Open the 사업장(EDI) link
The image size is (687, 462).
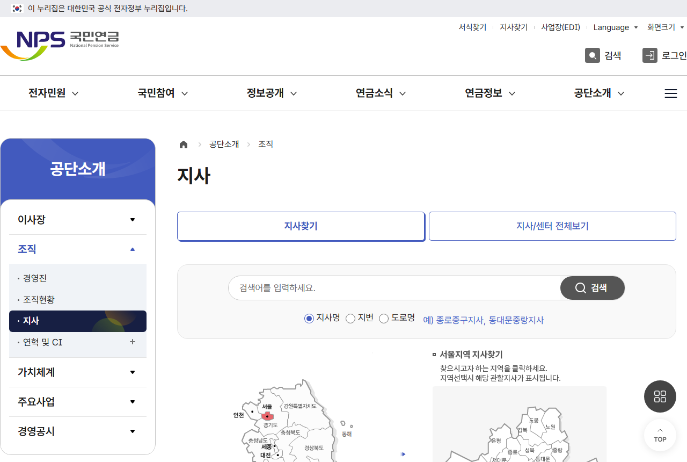[560, 27]
